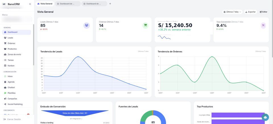This screenshot has height=124, width=273.
Task: Click the Vistas de video funnel bar
Action: tap(75, 113)
